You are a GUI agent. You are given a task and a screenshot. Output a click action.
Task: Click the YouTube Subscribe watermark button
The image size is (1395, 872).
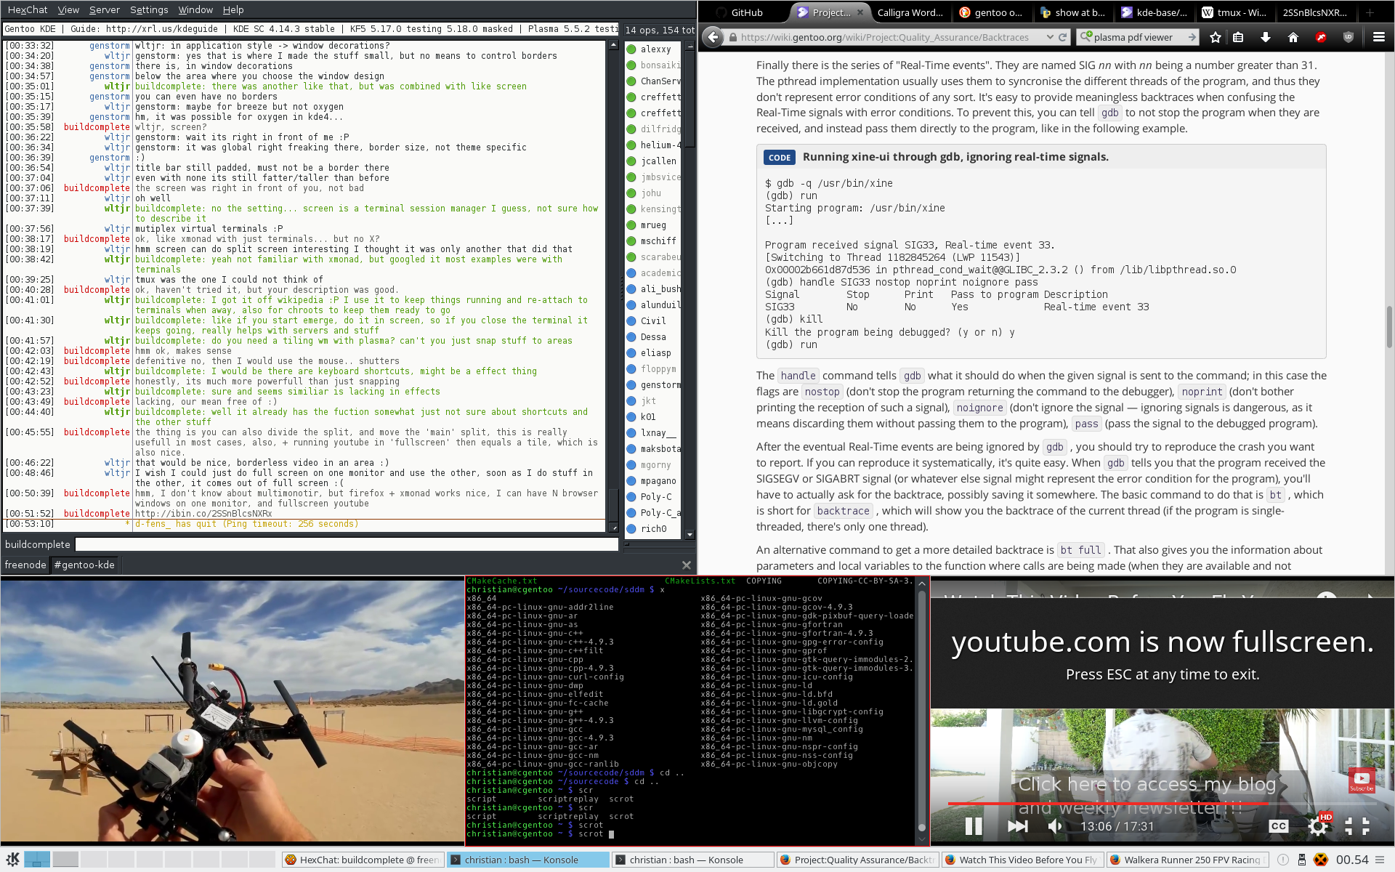tap(1362, 780)
